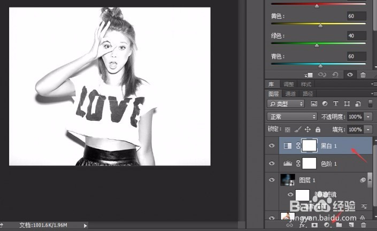377x231 pixels.
Task: Create new fill or adjustment layer icon
Action: pos(327,225)
